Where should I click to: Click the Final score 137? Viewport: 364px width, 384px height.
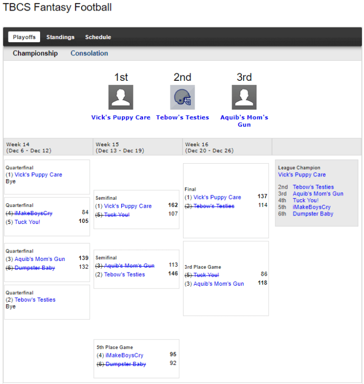(x=262, y=196)
